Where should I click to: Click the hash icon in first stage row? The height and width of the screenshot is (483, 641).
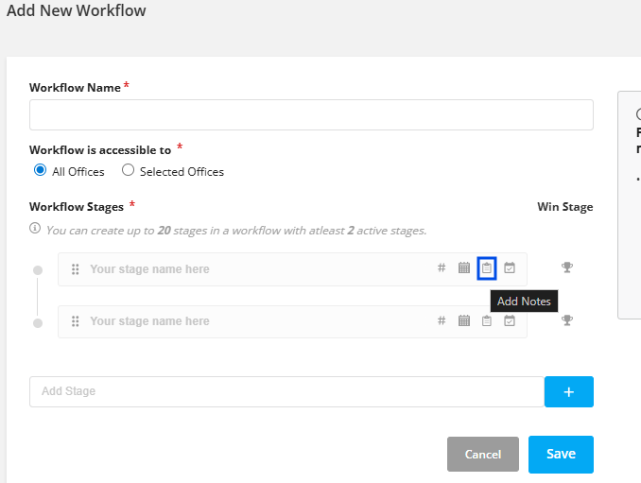tap(442, 268)
